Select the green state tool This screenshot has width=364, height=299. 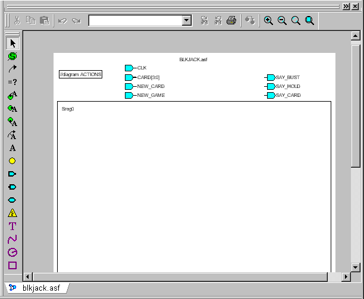click(x=12, y=56)
